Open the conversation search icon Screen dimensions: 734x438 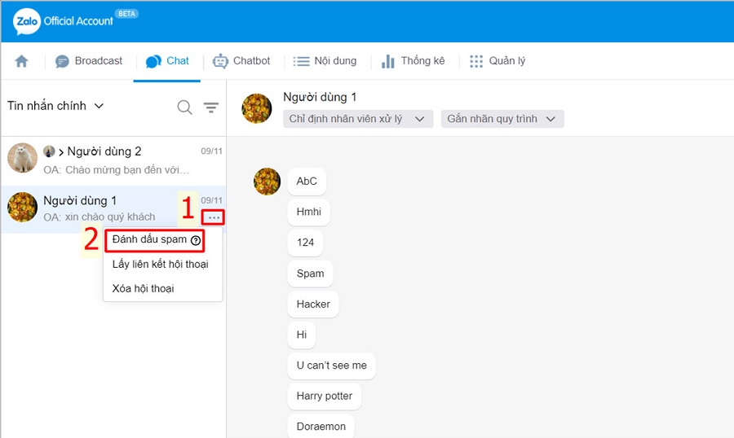coord(184,107)
